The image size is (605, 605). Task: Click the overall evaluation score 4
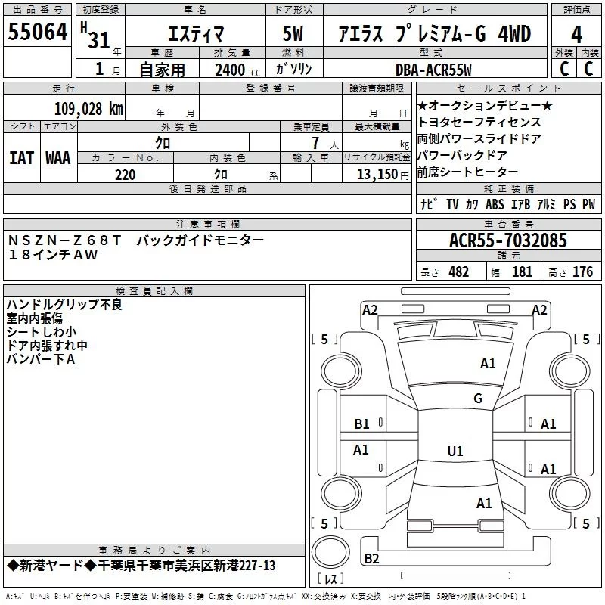577,34
